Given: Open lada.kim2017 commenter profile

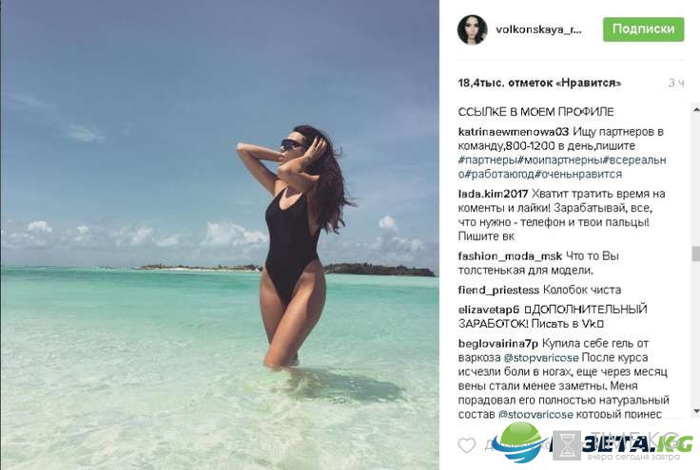Looking at the screenshot, I should point(494,194).
